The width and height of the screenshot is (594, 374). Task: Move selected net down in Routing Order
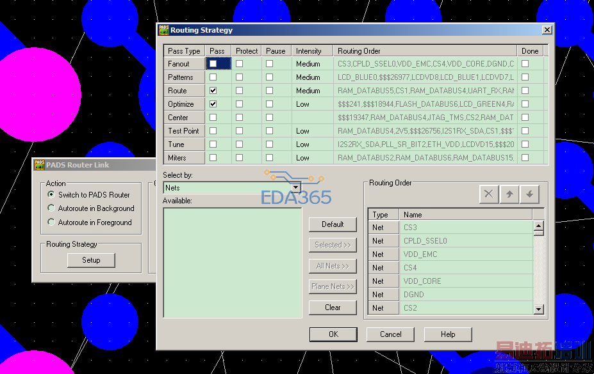click(529, 194)
